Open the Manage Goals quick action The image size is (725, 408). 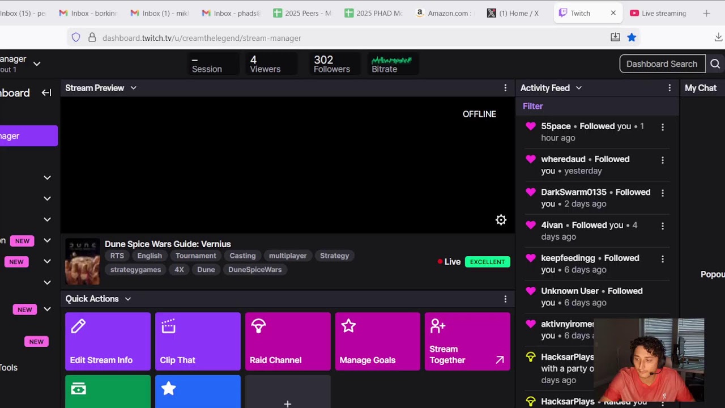point(378,341)
